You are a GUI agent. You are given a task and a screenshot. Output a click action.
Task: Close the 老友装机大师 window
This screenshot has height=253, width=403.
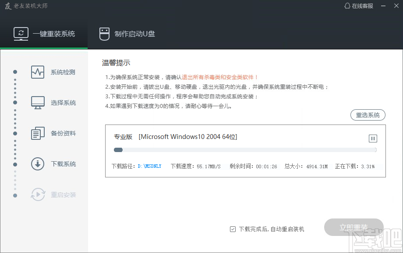click(396, 6)
